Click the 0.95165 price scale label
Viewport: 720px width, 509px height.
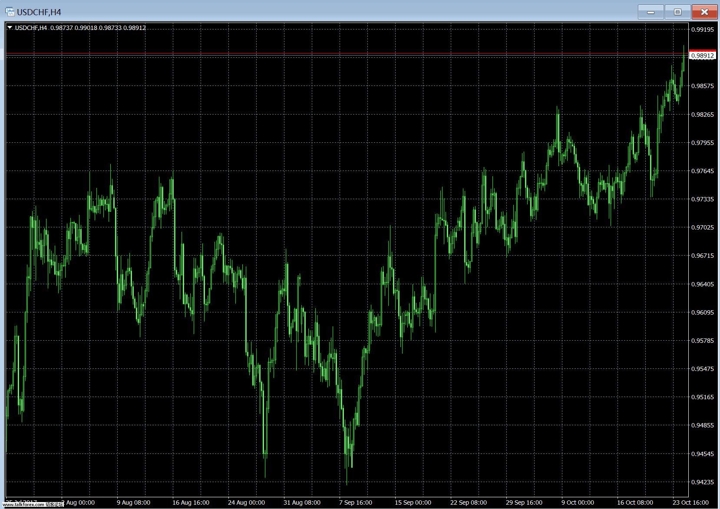(x=702, y=397)
